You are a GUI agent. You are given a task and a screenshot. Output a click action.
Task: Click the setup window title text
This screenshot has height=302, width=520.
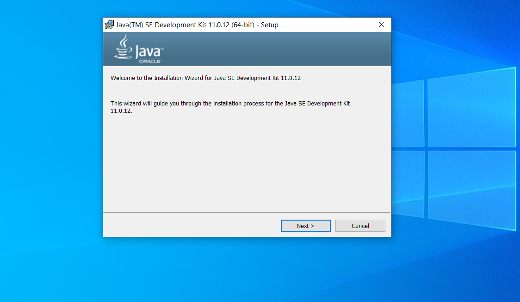point(197,25)
